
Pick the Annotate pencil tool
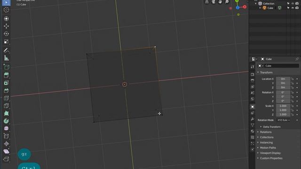click(6, 50)
